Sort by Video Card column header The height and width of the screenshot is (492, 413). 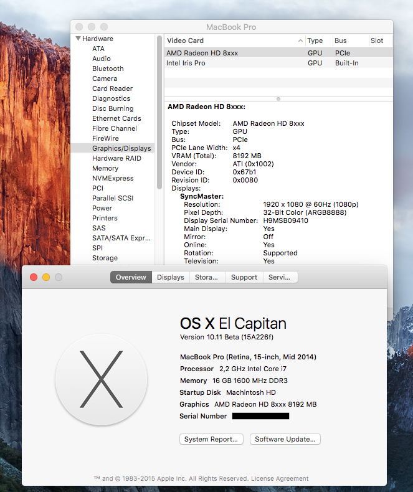(185, 40)
